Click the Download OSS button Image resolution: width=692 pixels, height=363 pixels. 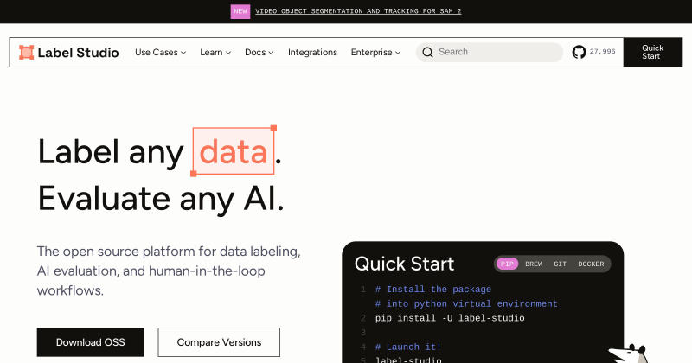pos(91,342)
